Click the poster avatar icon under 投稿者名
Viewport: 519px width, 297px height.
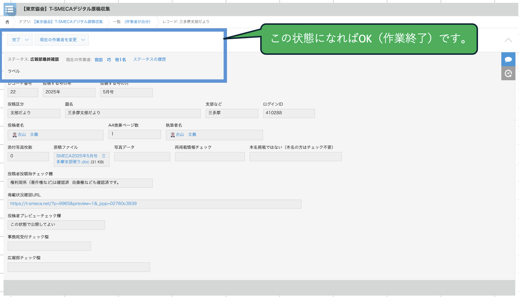click(14, 135)
